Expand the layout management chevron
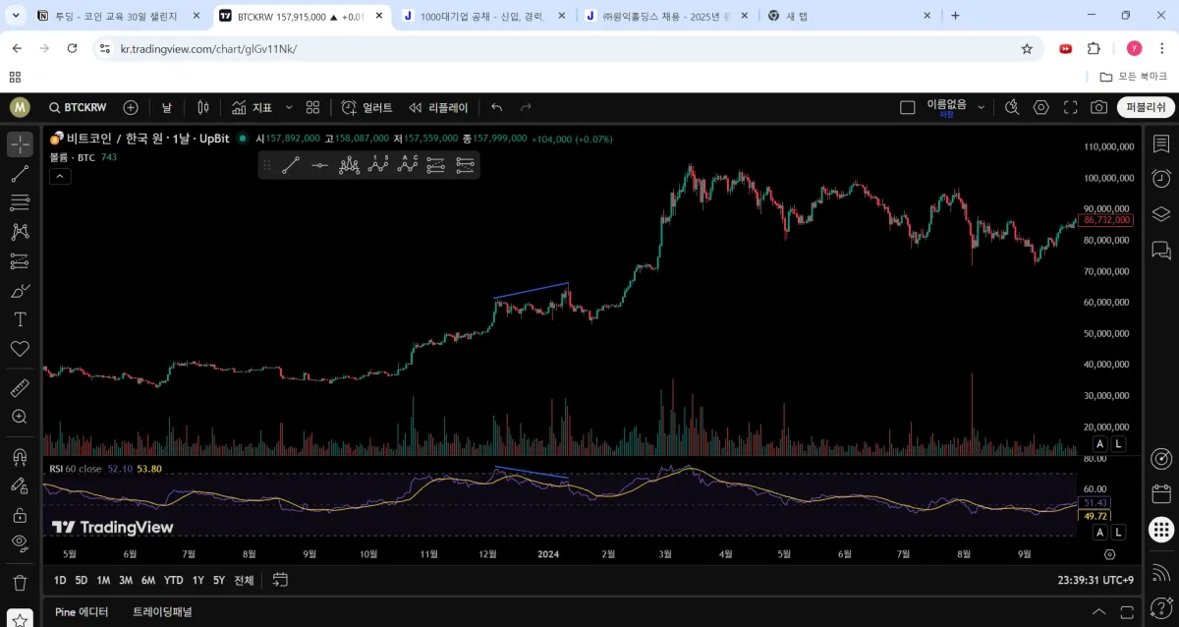This screenshot has height=627, width=1179. pyautogui.click(x=981, y=108)
